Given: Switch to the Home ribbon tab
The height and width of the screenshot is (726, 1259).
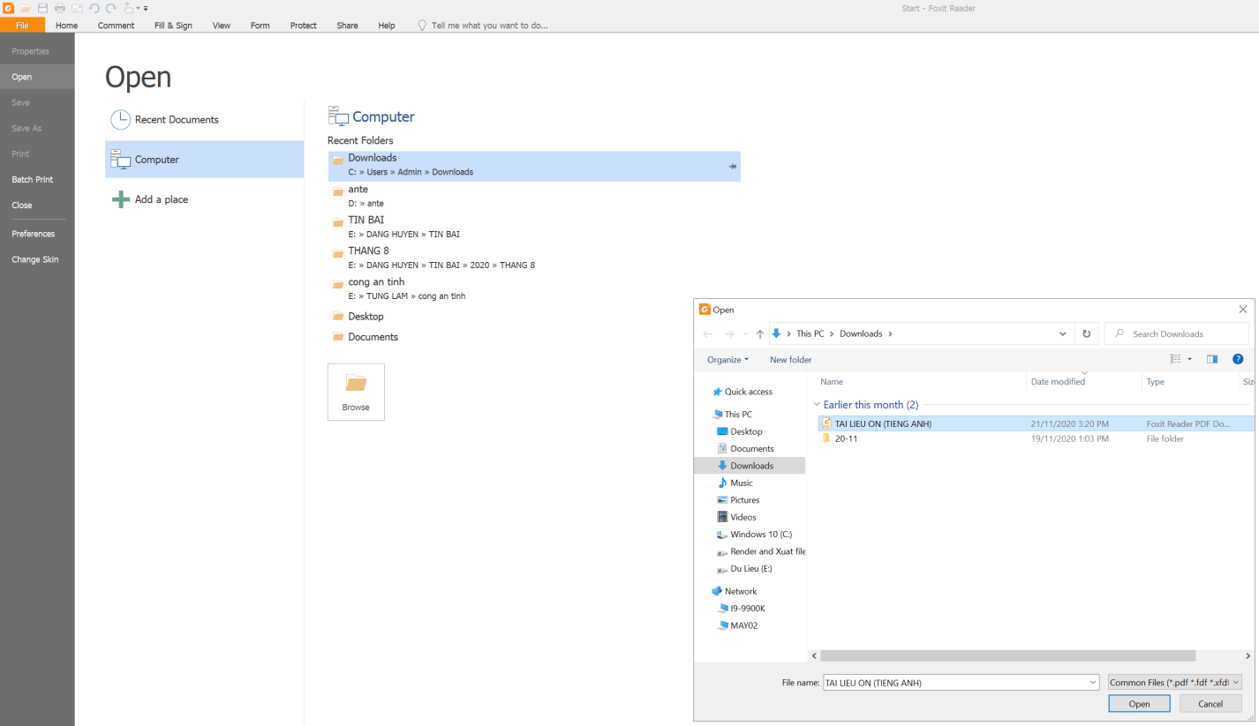Looking at the screenshot, I should [66, 26].
